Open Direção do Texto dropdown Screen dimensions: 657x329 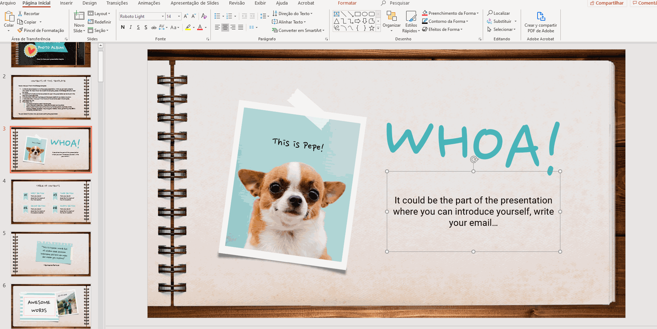point(292,13)
